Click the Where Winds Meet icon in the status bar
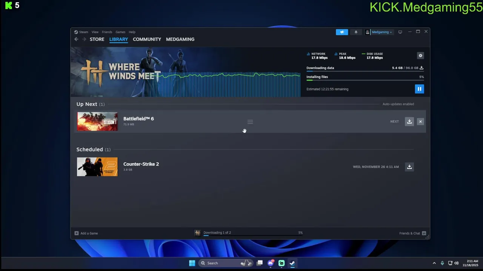Image resolution: width=483 pixels, height=271 pixels. pos(197,233)
